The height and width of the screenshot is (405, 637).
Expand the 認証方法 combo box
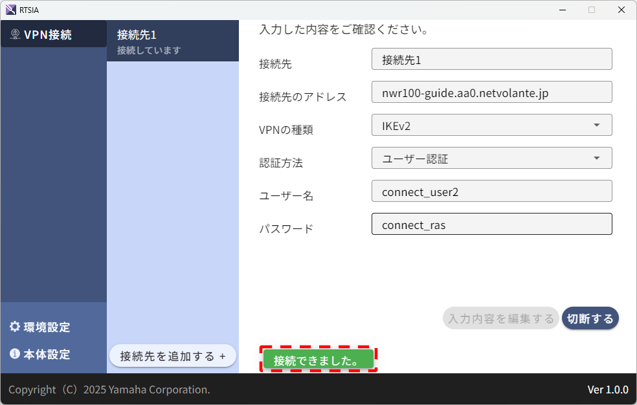[x=492, y=158]
